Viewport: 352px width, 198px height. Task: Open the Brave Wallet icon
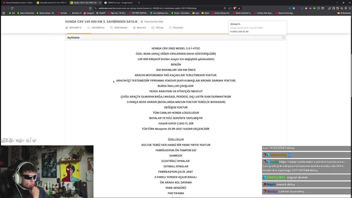(x=337, y=8)
